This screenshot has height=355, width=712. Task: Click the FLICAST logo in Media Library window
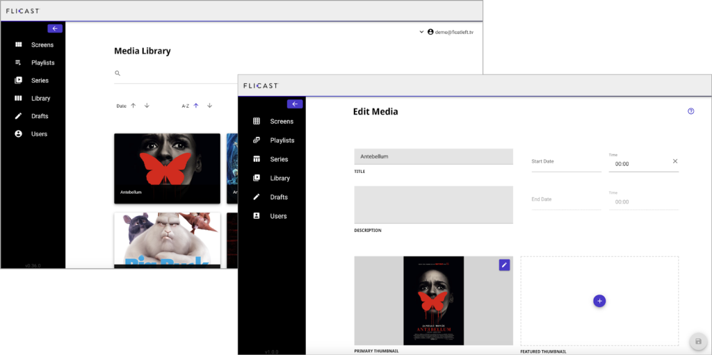[22, 11]
